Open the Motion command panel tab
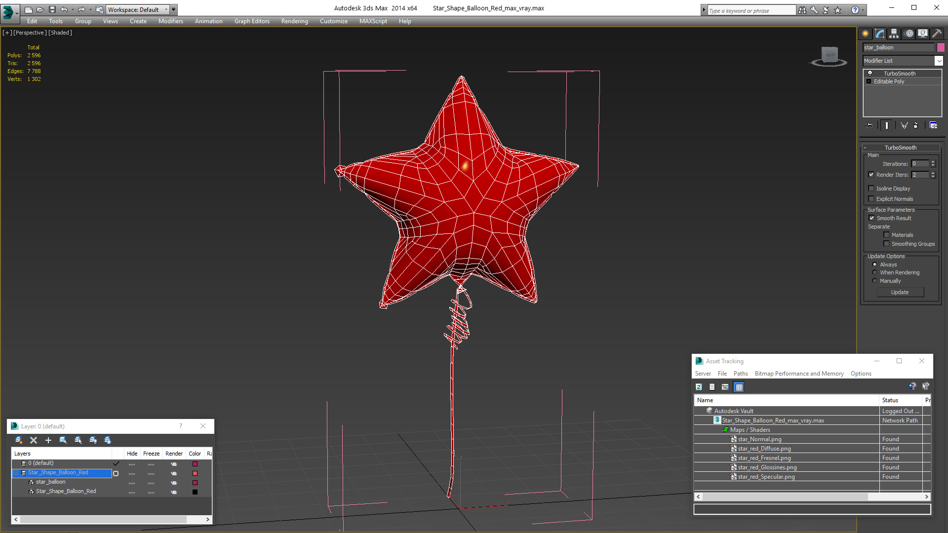Viewport: 948px width, 533px height. pos(909,34)
